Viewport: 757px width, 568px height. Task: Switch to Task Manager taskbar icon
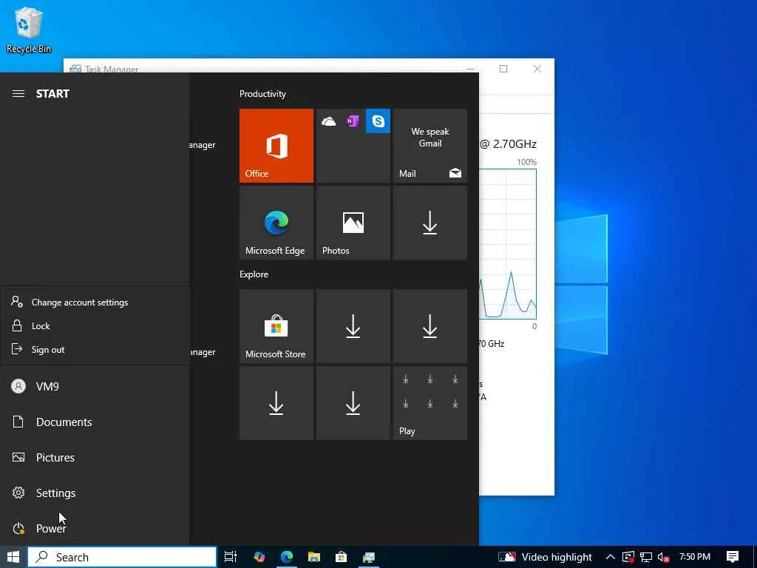click(x=369, y=557)
